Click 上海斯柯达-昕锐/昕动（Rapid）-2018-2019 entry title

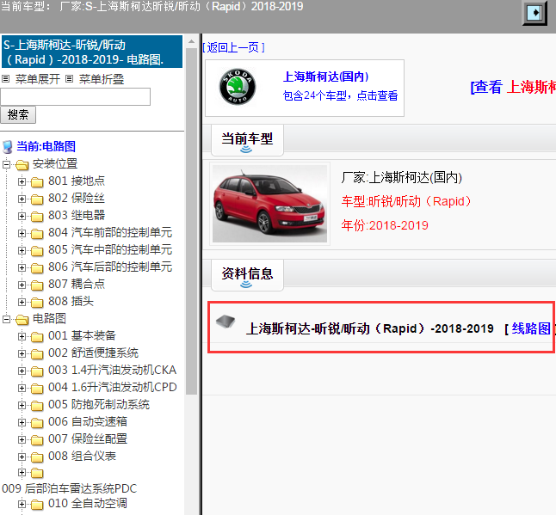[370, 328]
